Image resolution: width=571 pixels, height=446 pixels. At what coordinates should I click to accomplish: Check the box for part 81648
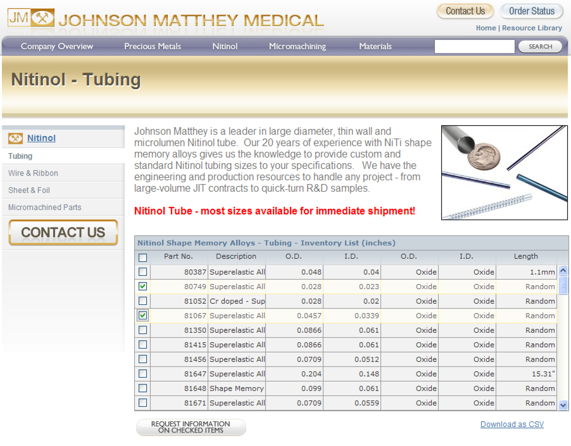(x=143, y=388)
